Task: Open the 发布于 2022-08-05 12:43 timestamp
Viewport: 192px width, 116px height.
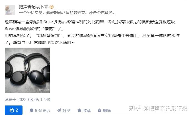Action: pyautogui.click(x=27, y=100)
